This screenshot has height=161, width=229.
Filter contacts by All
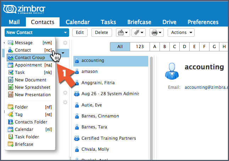tap(120, 47)
